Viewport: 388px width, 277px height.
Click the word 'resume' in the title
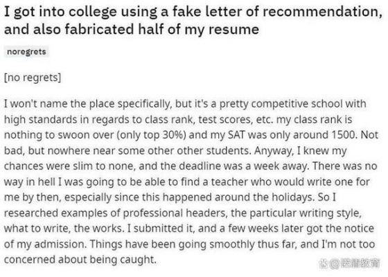233,30
